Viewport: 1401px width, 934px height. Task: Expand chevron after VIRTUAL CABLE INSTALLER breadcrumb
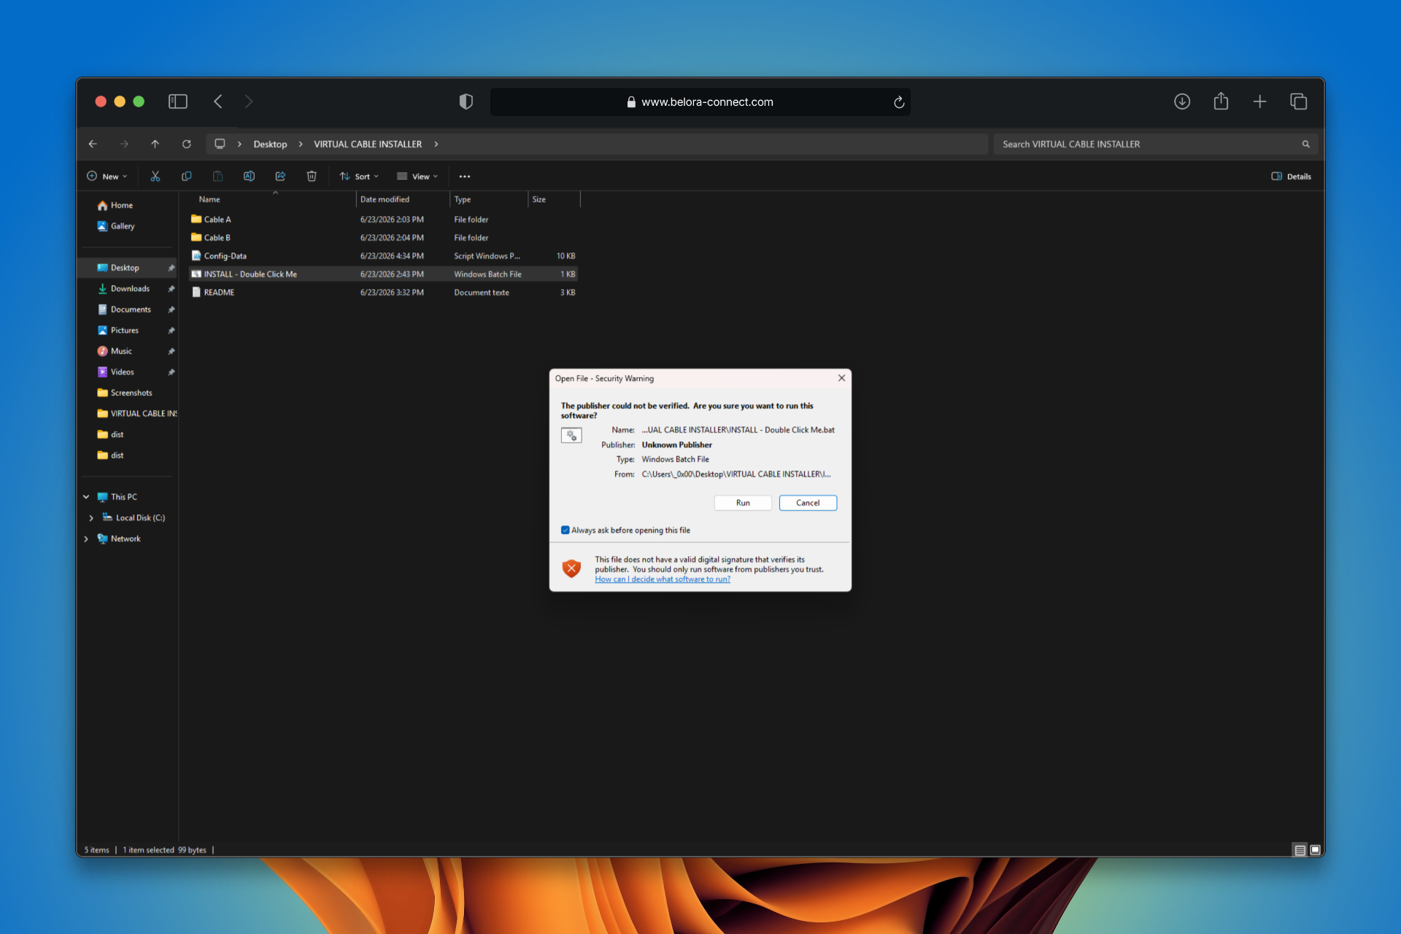(436, 144)
